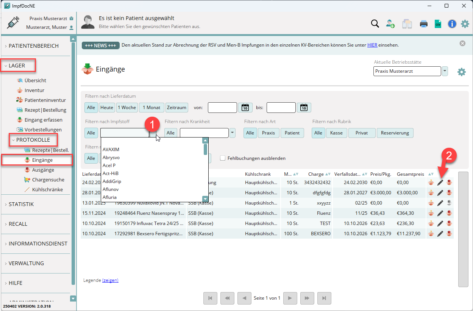Go to the next page of results
Viewport: 473px width, 311px height.
(x=290, y=298)
